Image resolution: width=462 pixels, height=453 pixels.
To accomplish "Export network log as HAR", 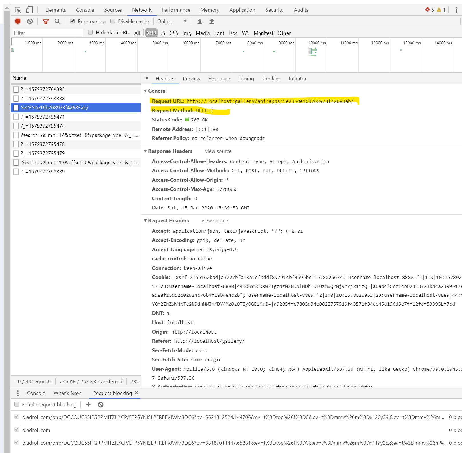I will [211, 21].
